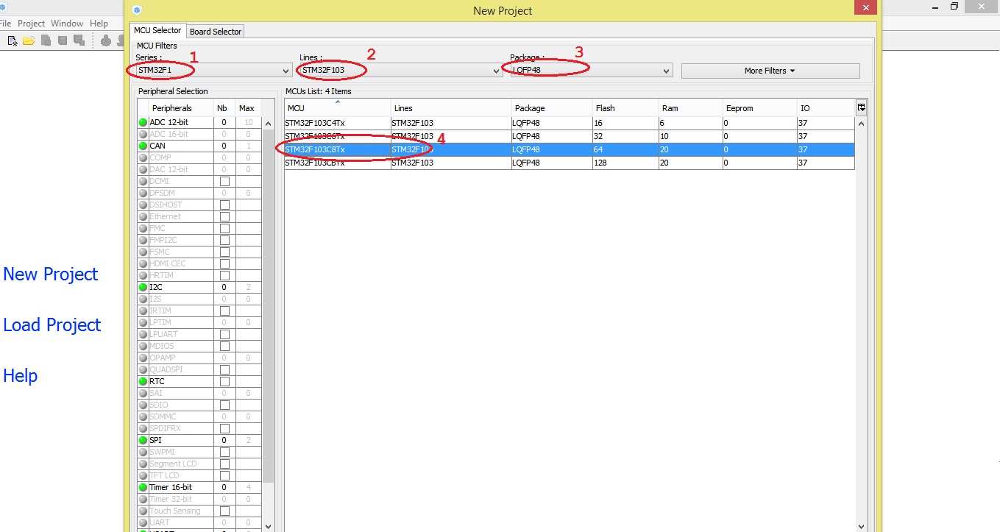
Task: Click the MCUs list column chooser icon
Action: (861, 107)
